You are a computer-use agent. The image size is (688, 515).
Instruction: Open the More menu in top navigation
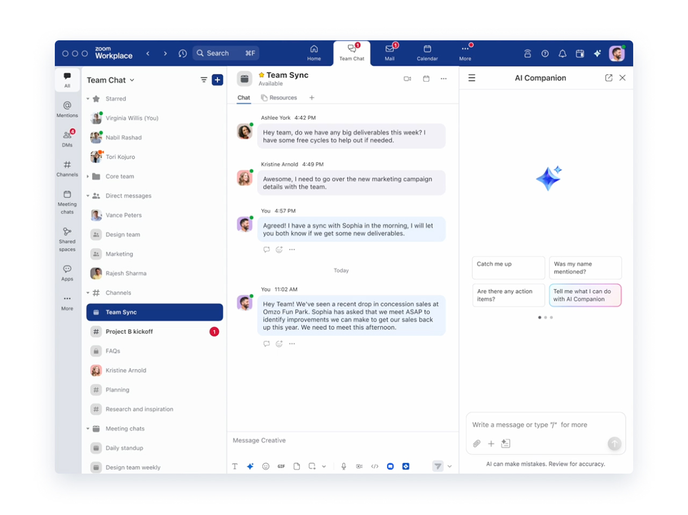click(x=465, y=53)
